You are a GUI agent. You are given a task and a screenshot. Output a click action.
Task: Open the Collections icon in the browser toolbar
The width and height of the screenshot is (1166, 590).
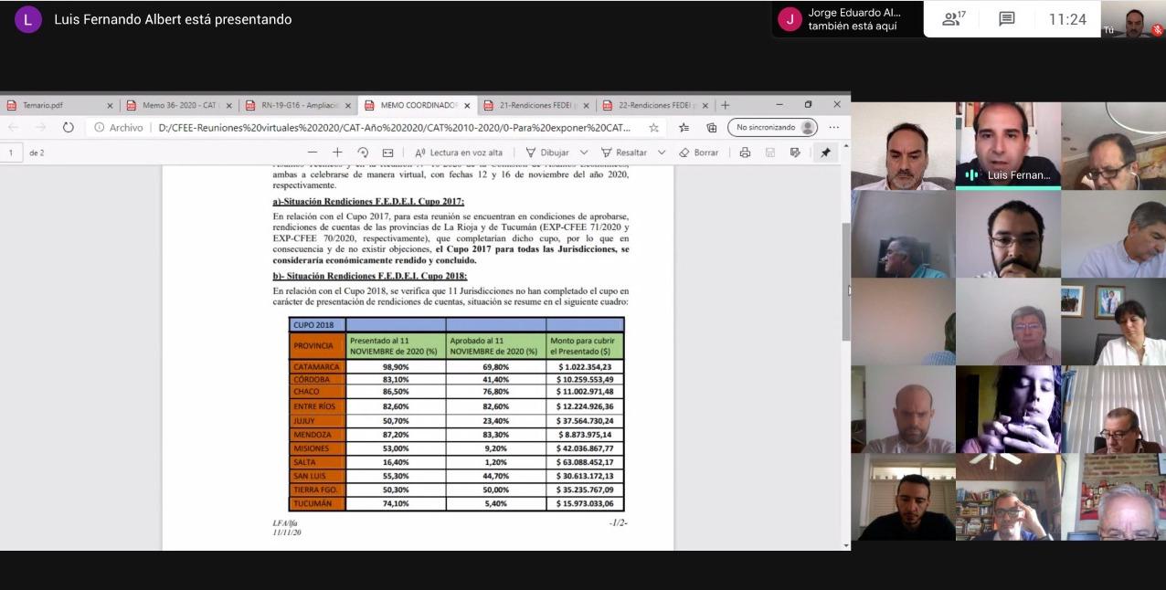(x=712, y=128)
